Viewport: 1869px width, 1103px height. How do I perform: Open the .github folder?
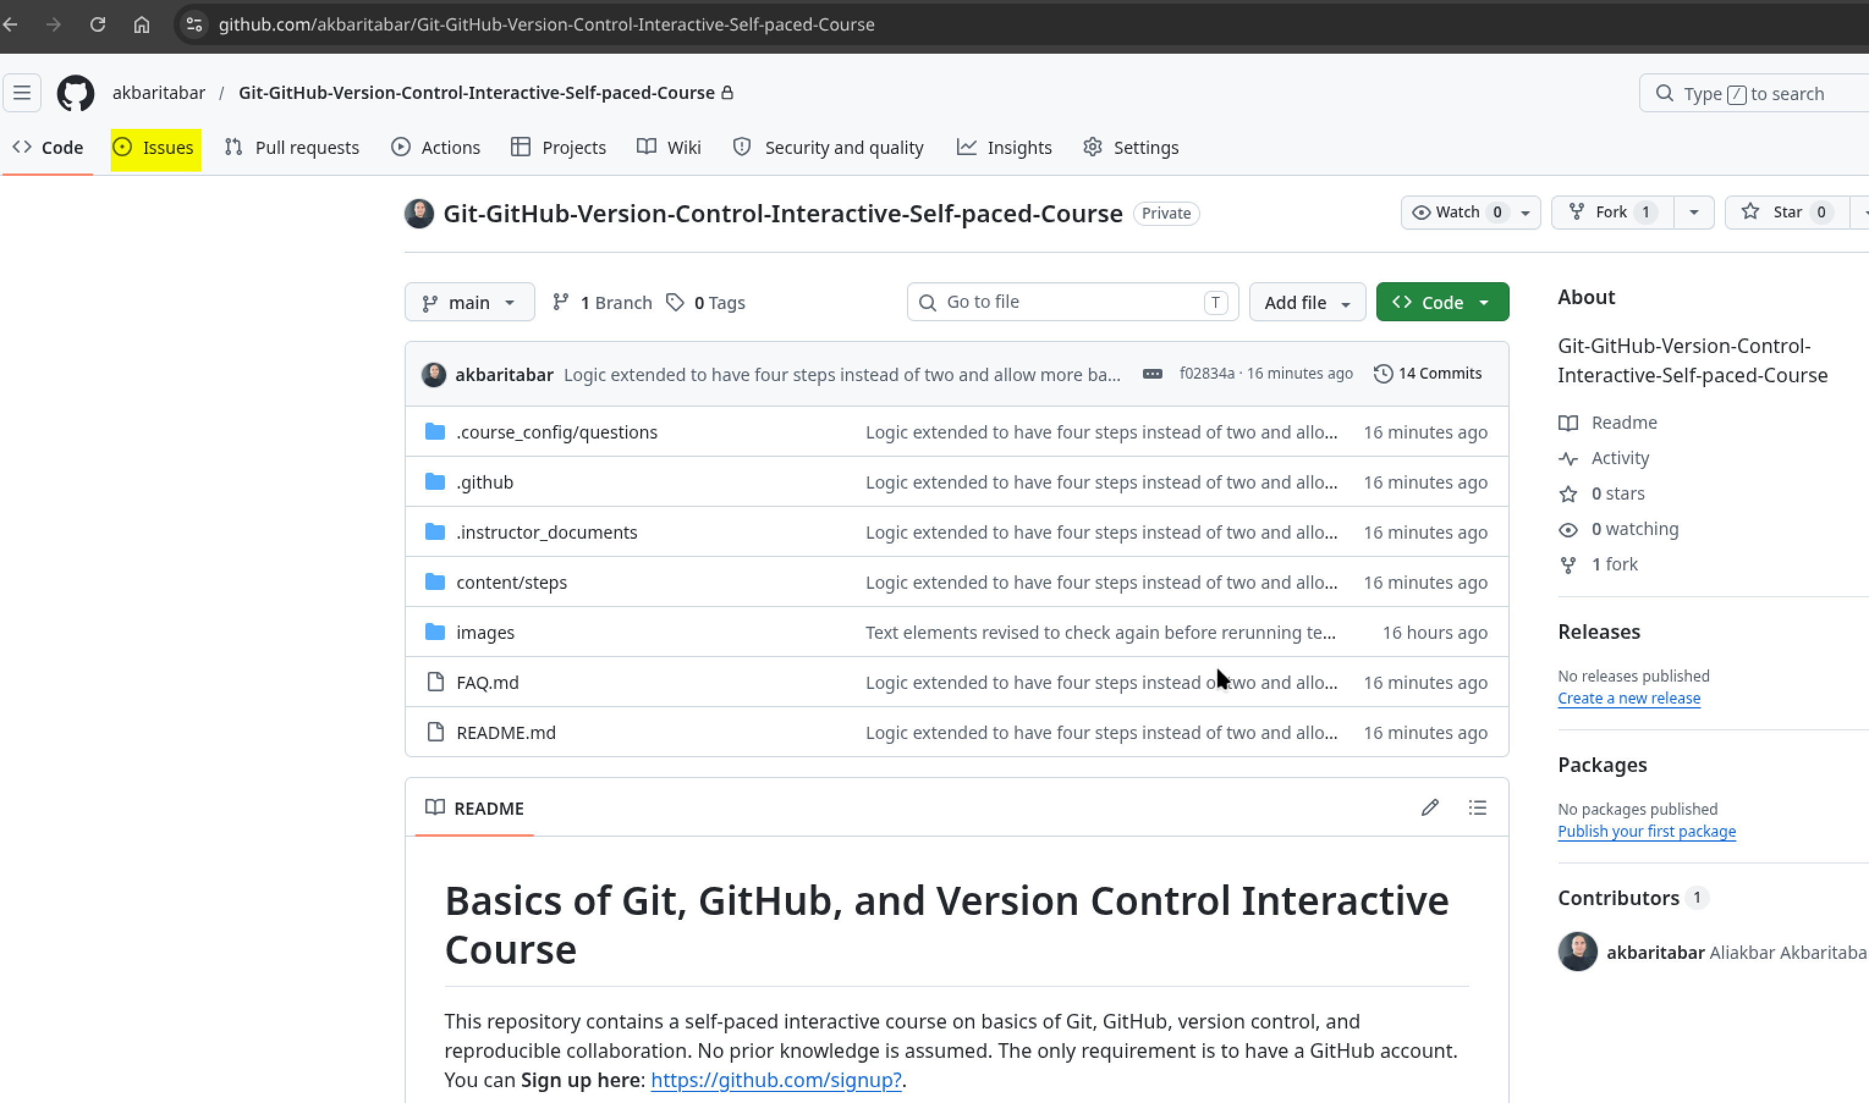click(x=484, y=482)
